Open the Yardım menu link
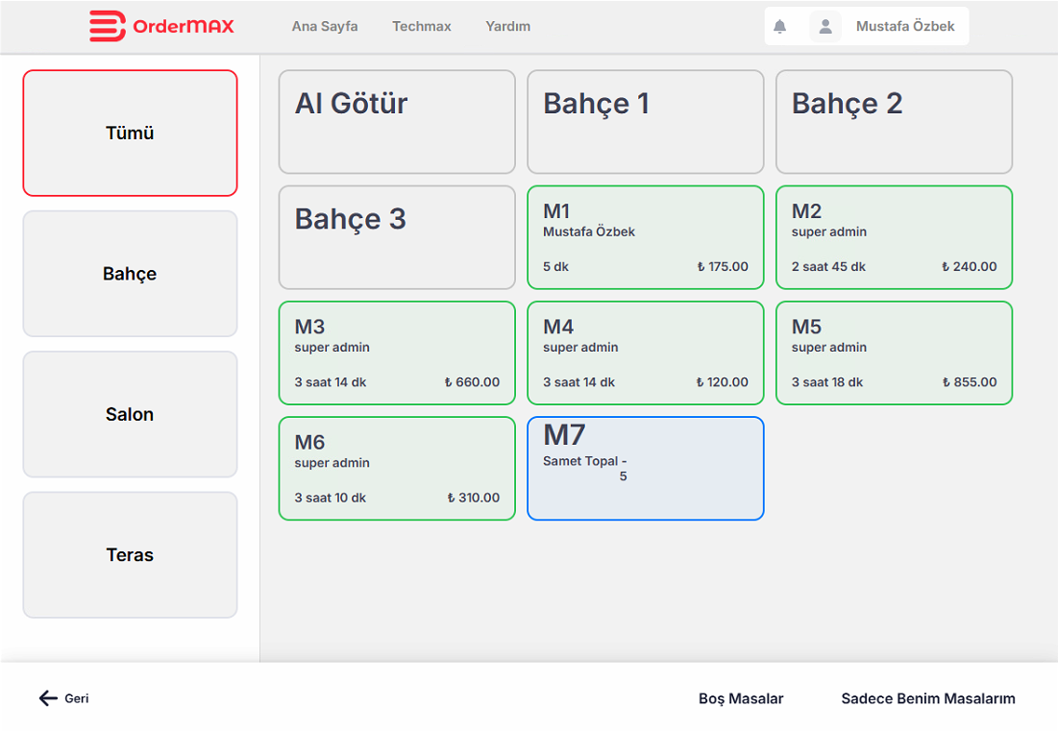 coord(507,27)
